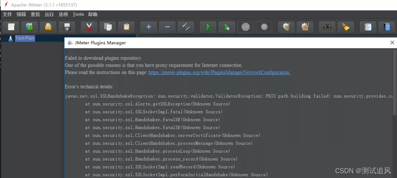
Task: Open the 编辑 menu
Action: click(21, 14)
